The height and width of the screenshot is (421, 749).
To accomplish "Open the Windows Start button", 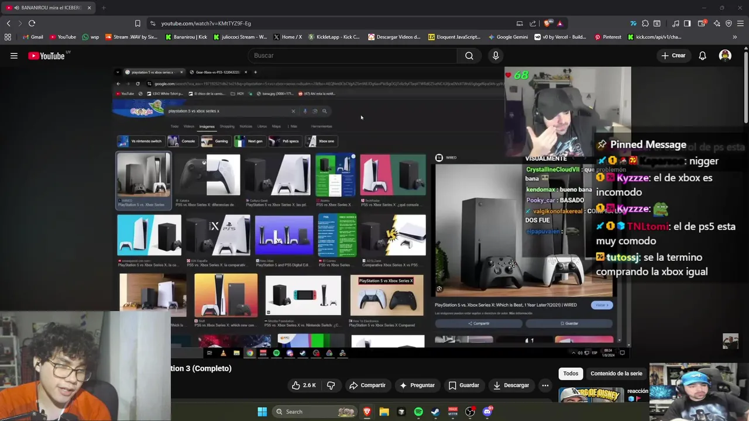I will (262, 412).
